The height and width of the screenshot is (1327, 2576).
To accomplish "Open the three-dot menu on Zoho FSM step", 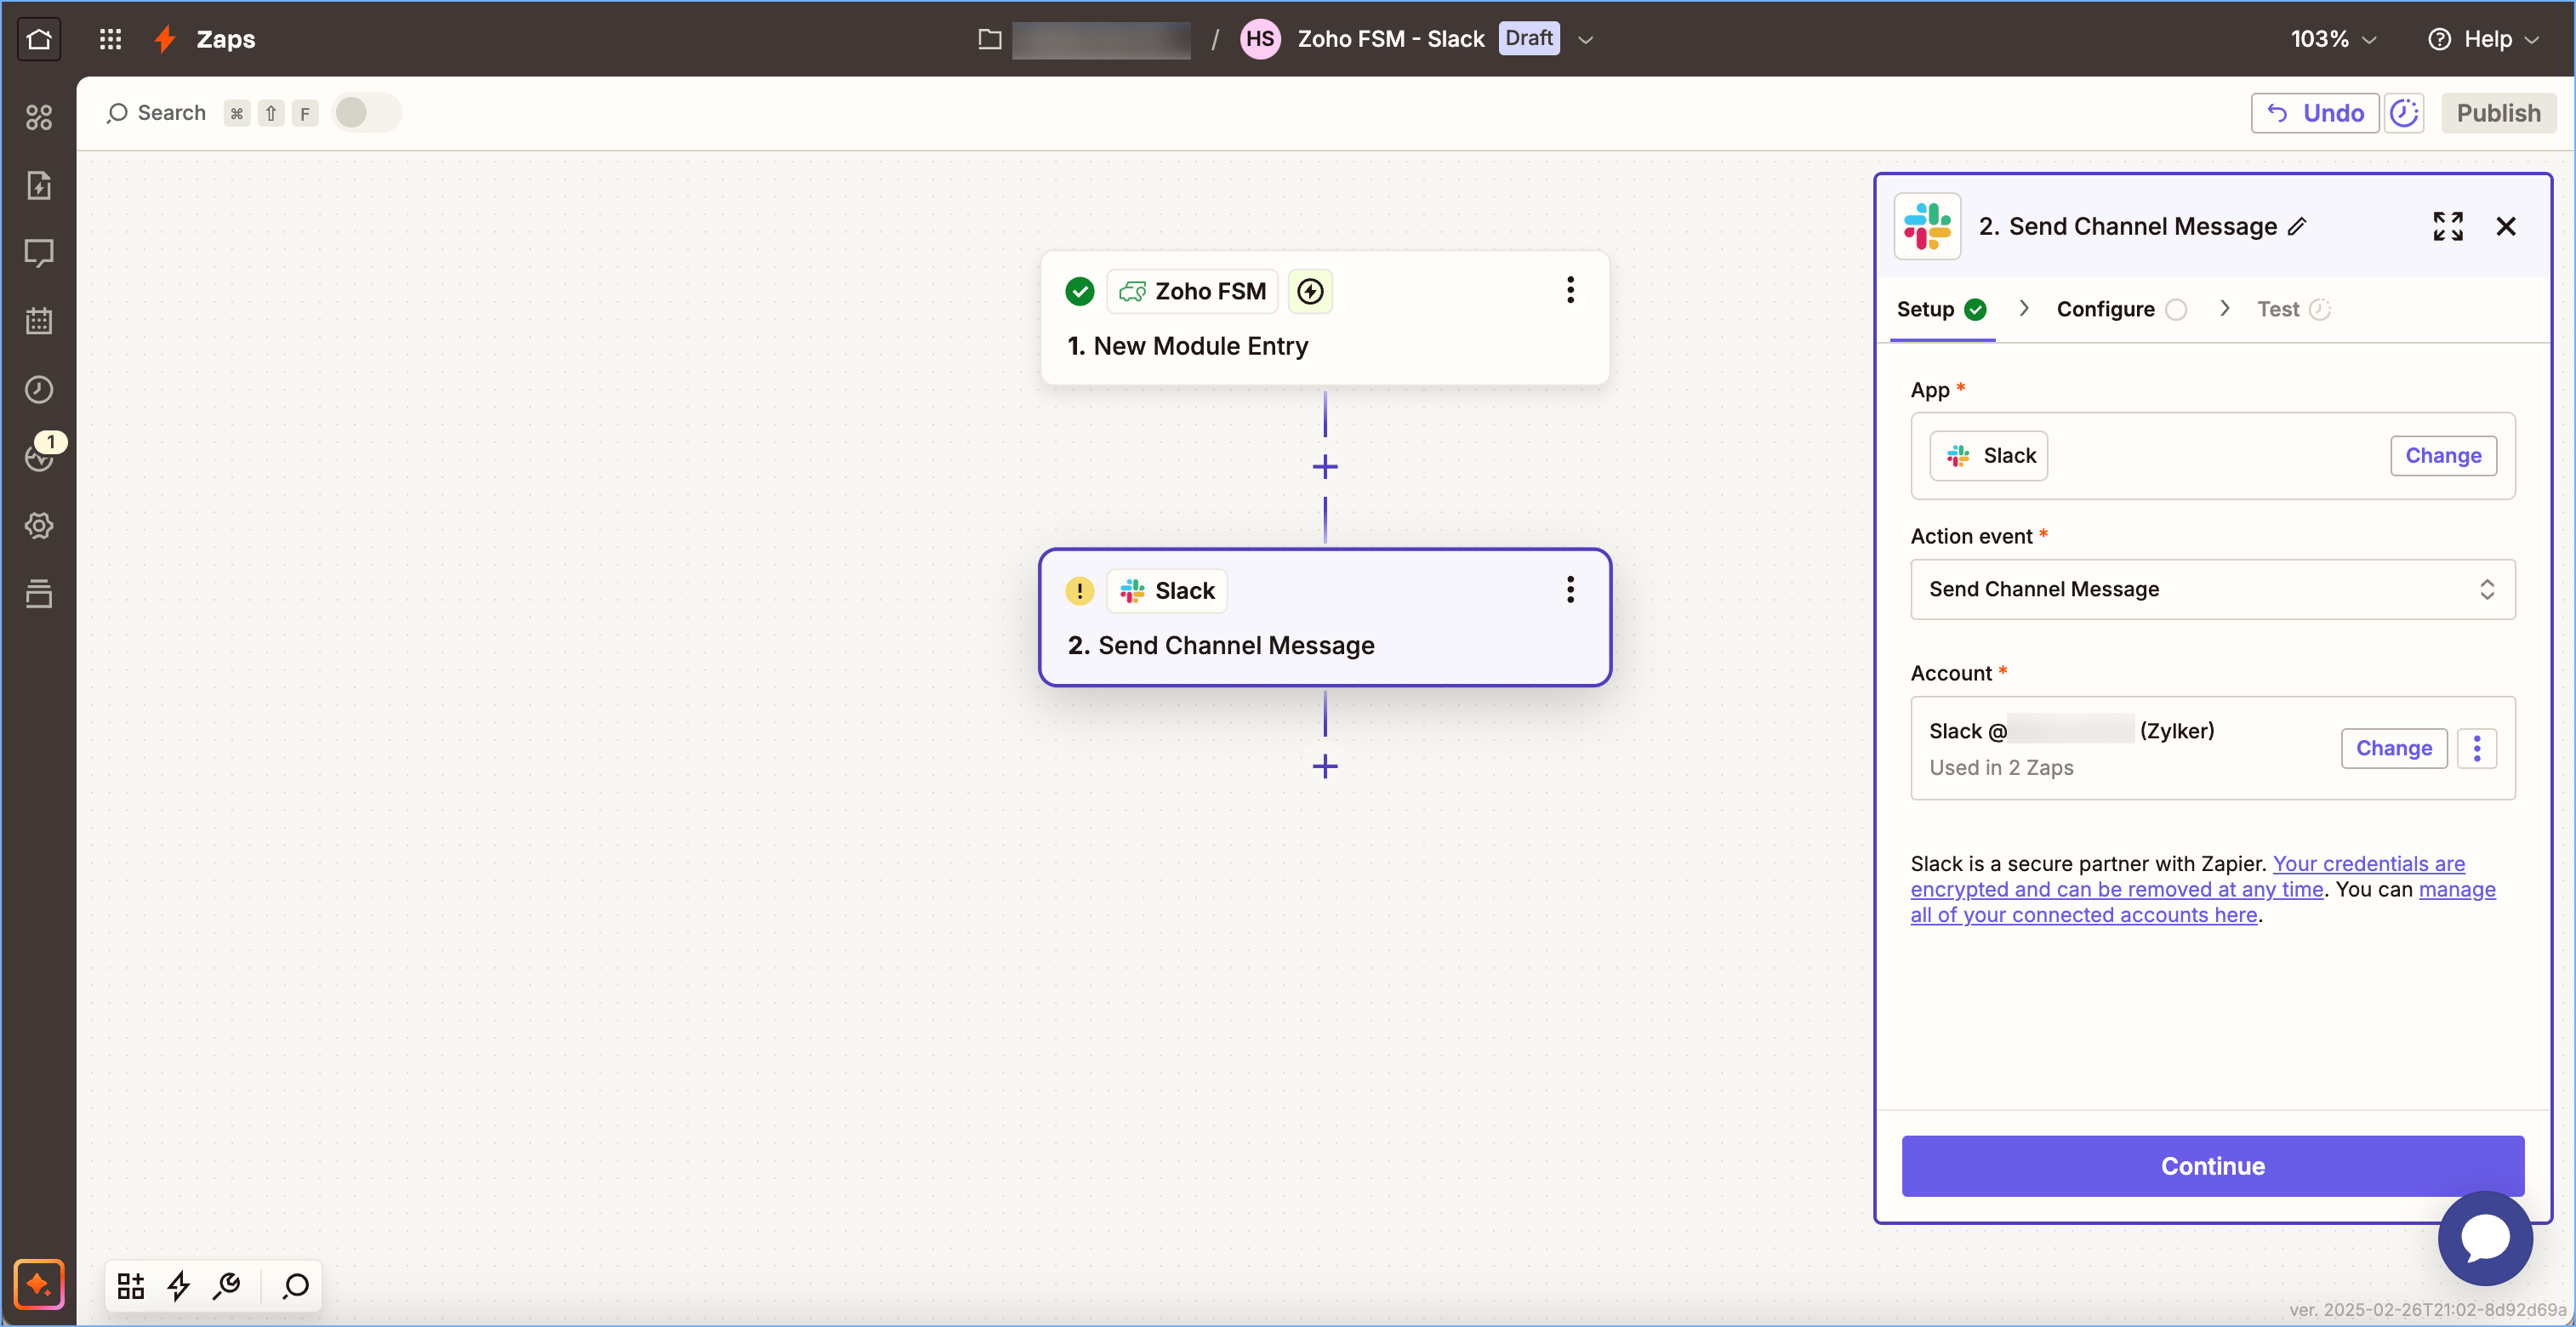I will click(x=1570, y=290).
